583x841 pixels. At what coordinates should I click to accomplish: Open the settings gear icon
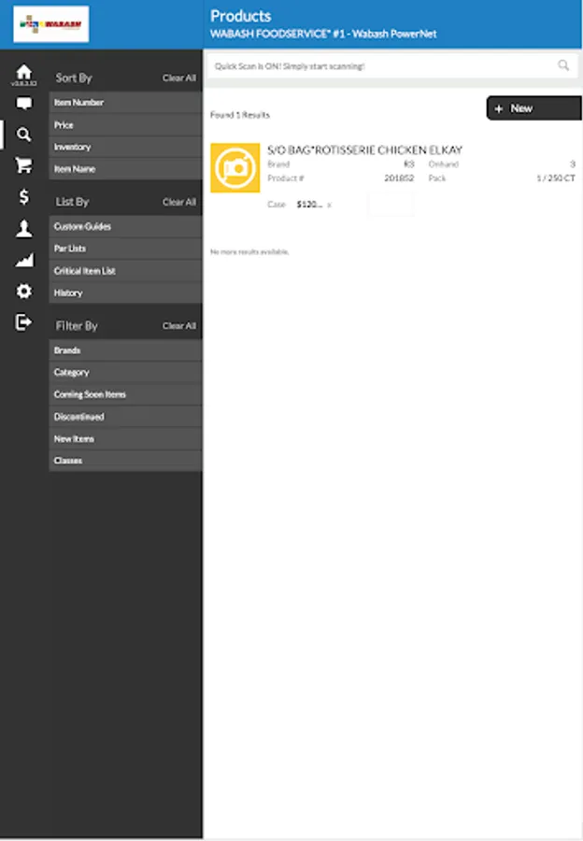[x=23, y=292]
